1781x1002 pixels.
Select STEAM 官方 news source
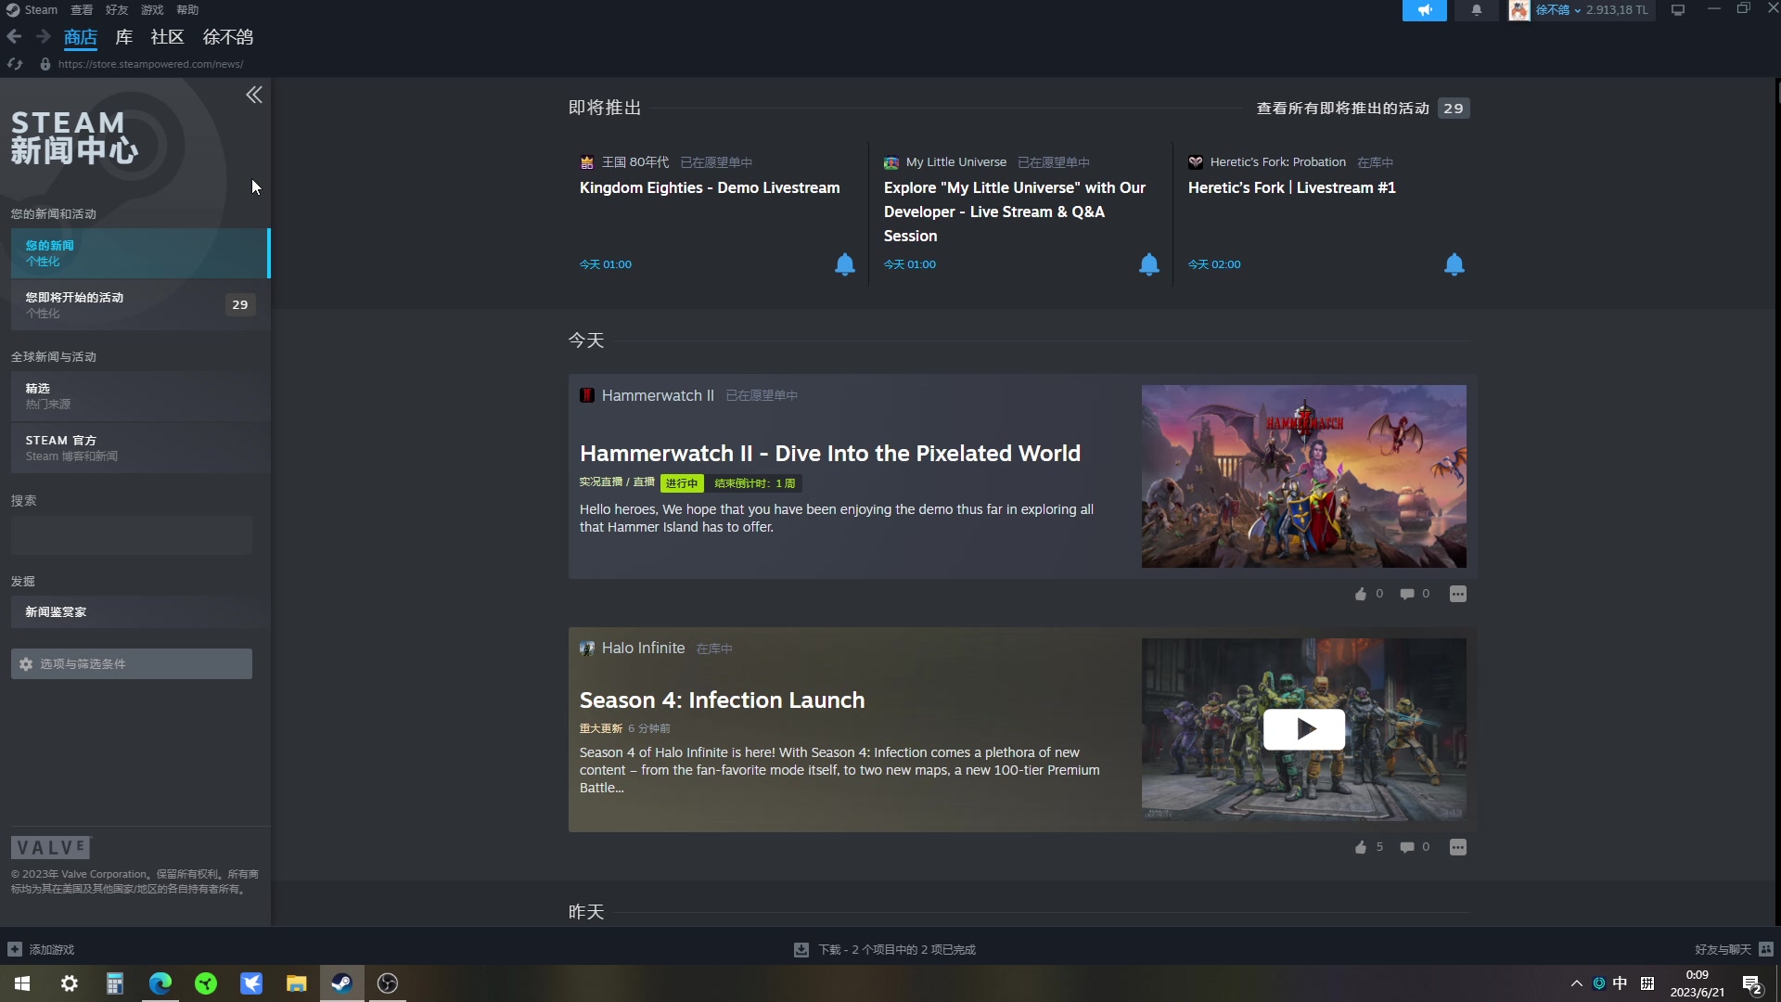[140, 447]
